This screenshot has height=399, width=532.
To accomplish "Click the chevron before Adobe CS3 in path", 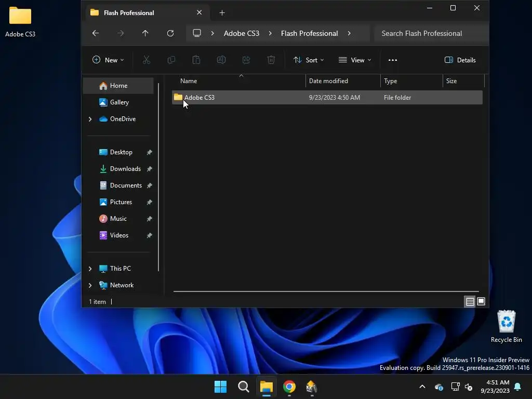I will [x=212, y=33].
